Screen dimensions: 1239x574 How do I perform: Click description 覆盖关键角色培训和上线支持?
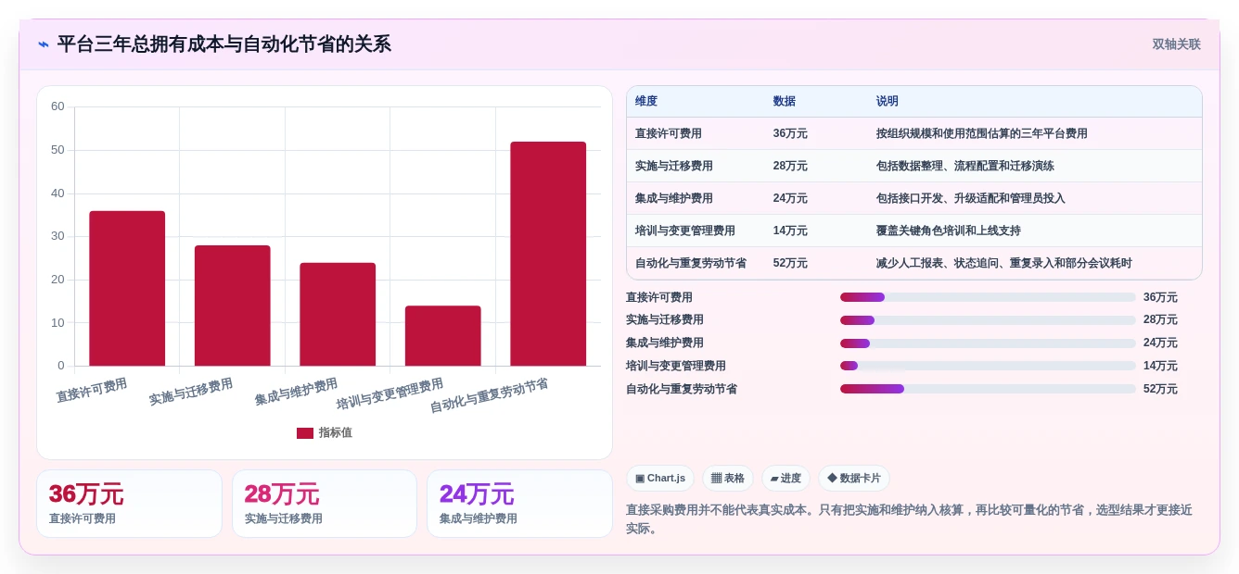point(948,231)
